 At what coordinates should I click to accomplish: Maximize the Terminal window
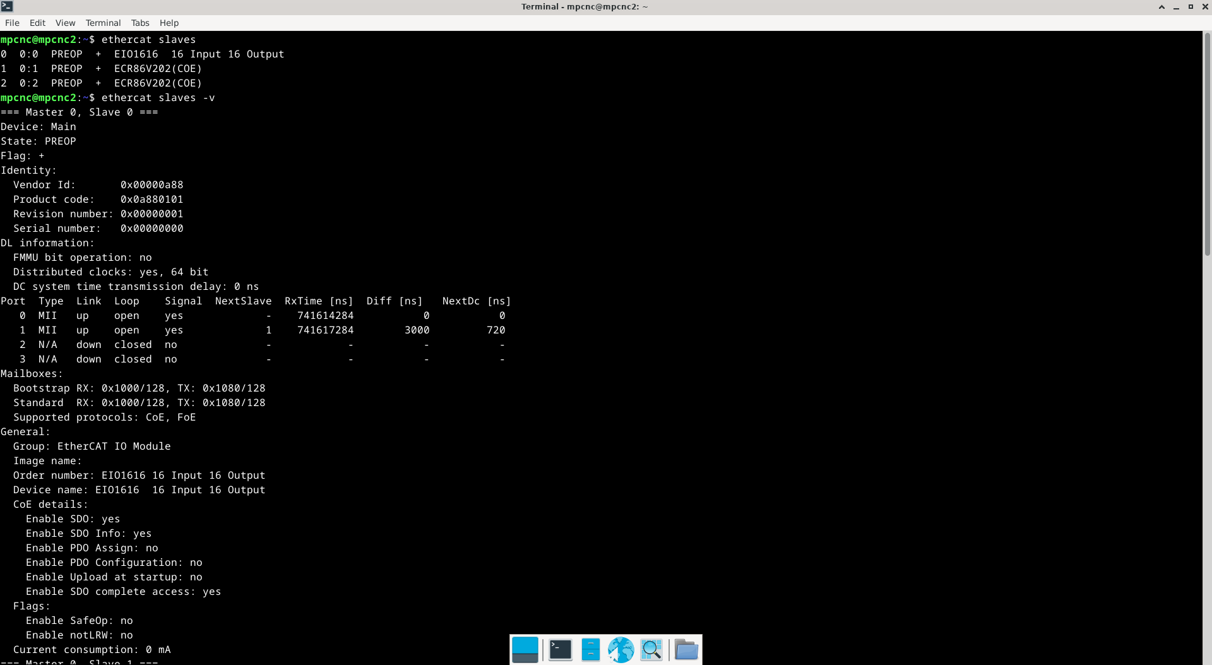1191,7
